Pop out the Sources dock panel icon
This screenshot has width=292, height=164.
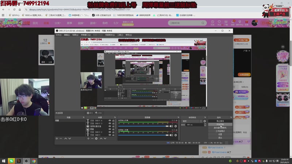(x=115, y=117)
